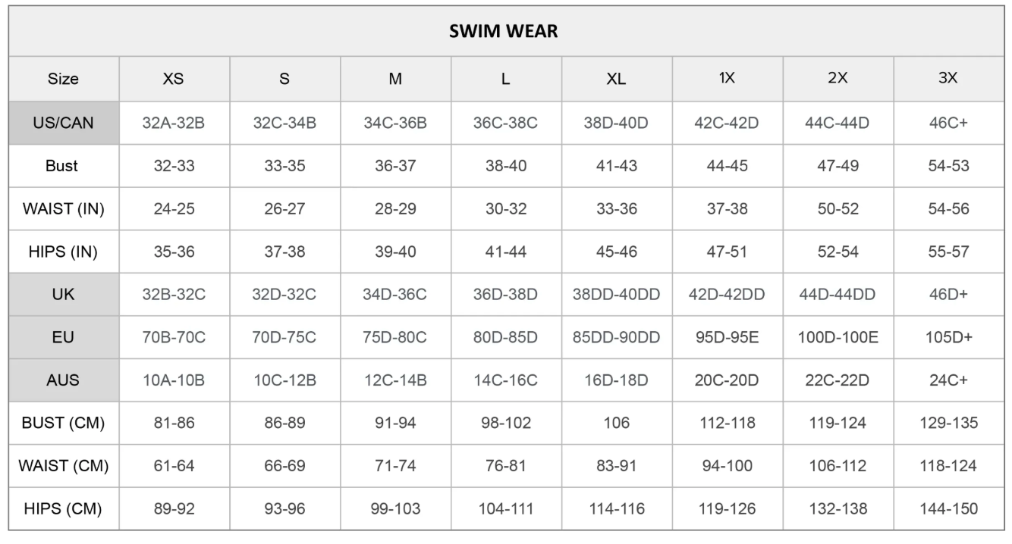Click the SWIM WEAR table title

coord(505,32)
